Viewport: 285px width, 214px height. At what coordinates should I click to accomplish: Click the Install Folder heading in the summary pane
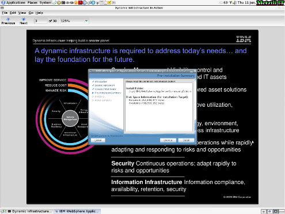135,88
